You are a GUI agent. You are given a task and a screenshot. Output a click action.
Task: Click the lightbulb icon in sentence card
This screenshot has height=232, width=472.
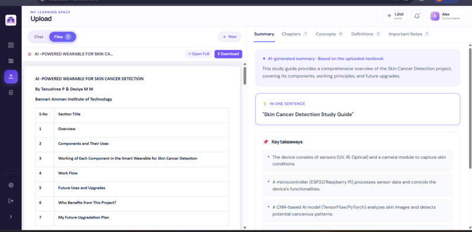(x=265, y=104)
